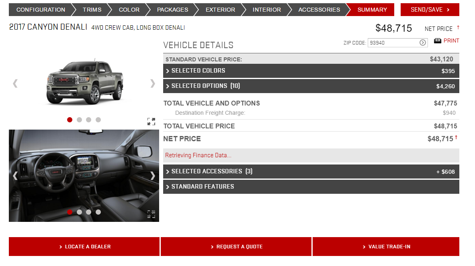
Task: Go to Configuration step
Action: [41, 10]
